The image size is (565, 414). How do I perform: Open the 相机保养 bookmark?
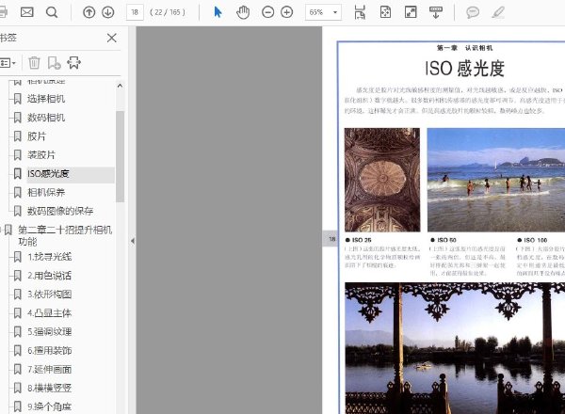pyautogui.click(x=46, y=192)
